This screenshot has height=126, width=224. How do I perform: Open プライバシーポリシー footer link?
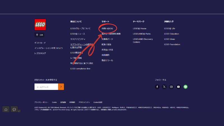(41, 102)
